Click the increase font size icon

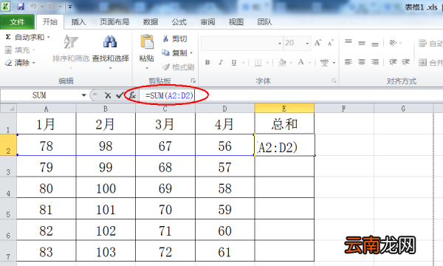[x=317, y=43]
